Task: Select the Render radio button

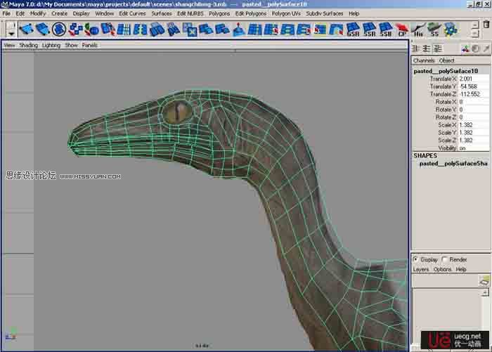Action: [444, 259]
